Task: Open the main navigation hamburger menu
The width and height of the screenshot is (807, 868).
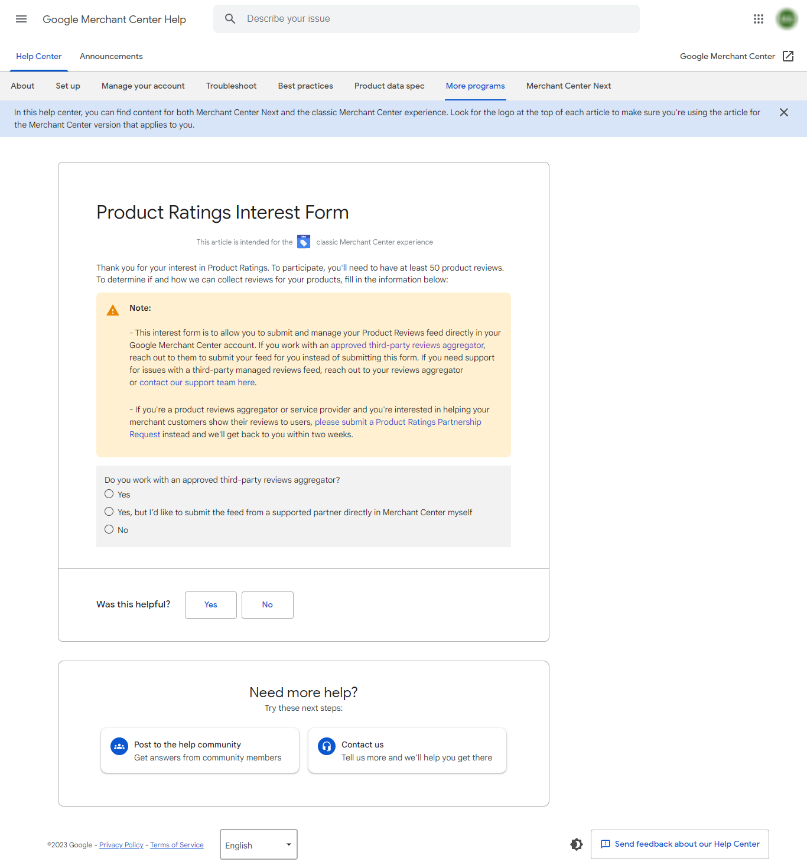Action: (x=21, y=18)
